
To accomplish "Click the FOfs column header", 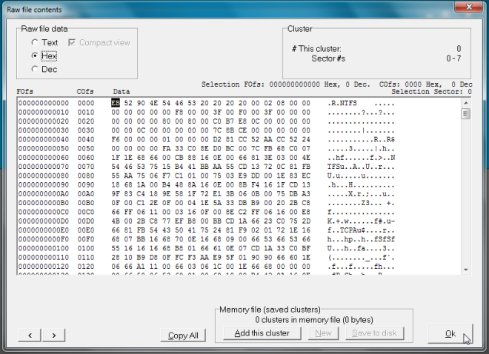I will [24, 92].
